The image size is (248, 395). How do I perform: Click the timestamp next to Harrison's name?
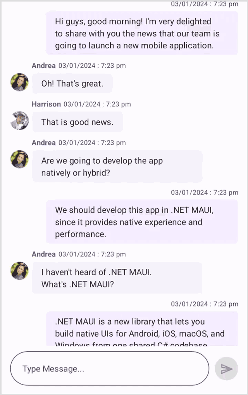(x=97, y=104)
